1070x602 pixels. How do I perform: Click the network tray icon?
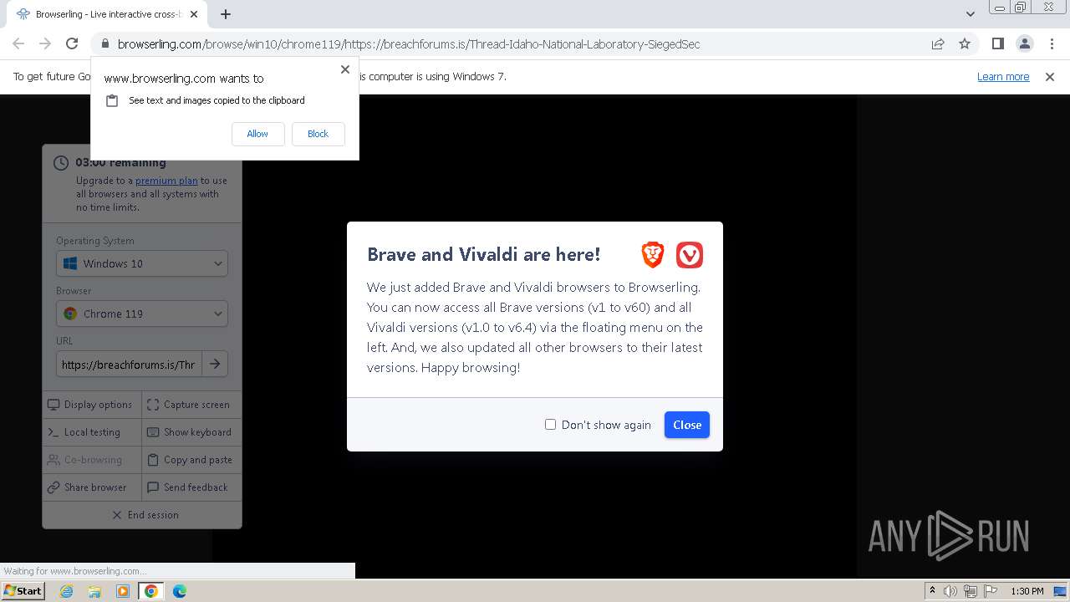coord(971,591)
